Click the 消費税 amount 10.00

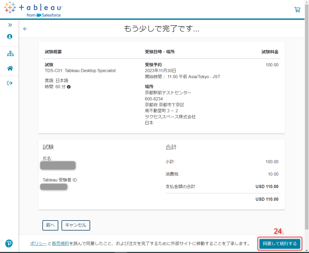click(273, 174)
